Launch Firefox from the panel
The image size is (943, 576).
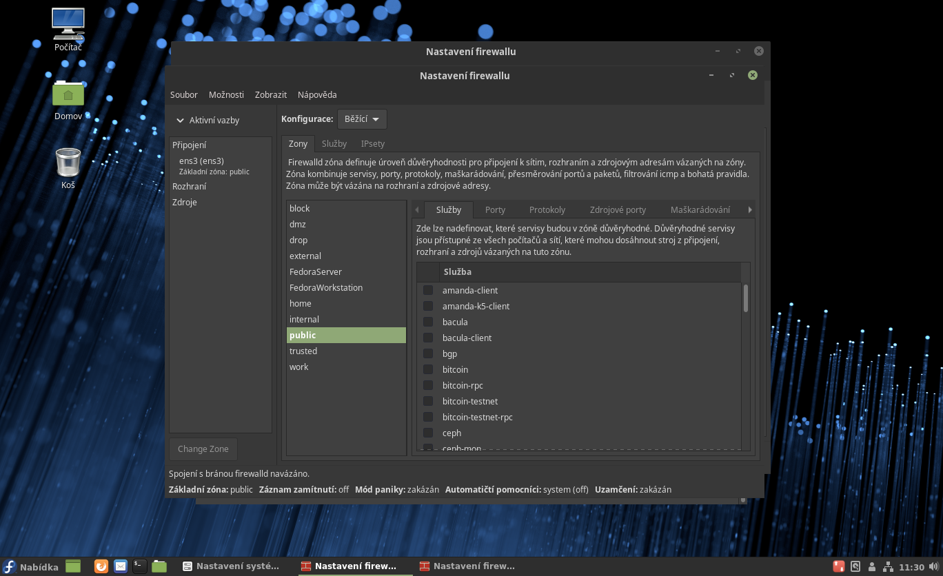(101, 566)
